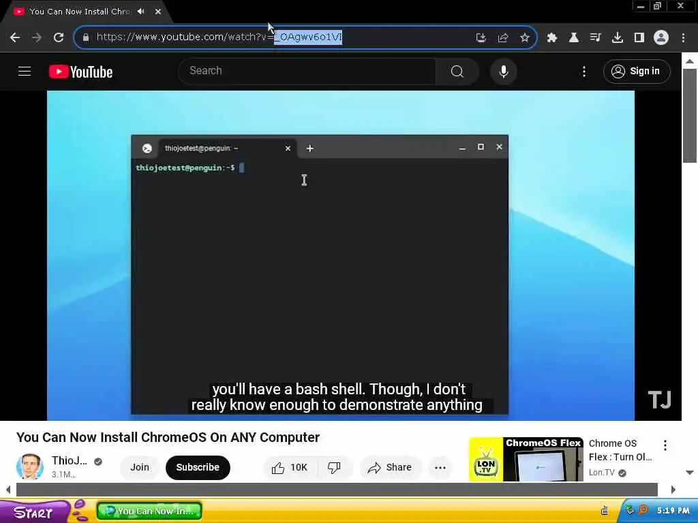Click the magnifier search button
698x523 pixels.
457,71
